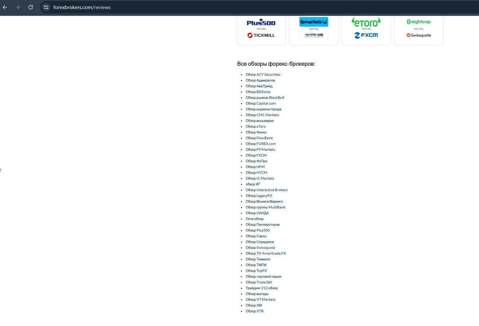Open the Обзор ФхПро link
This screenshot has width=479, height=326.
[256, 161]
